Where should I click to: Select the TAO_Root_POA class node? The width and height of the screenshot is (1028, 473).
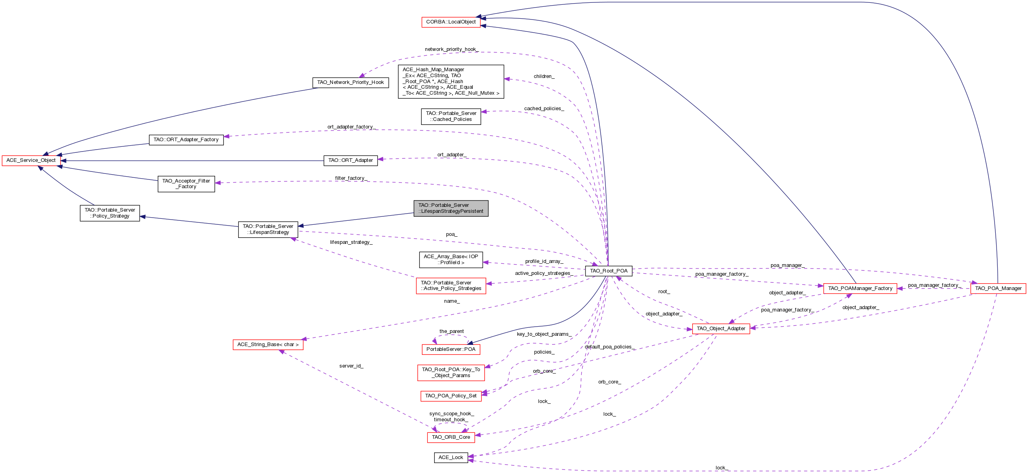(x=608, y=271)
